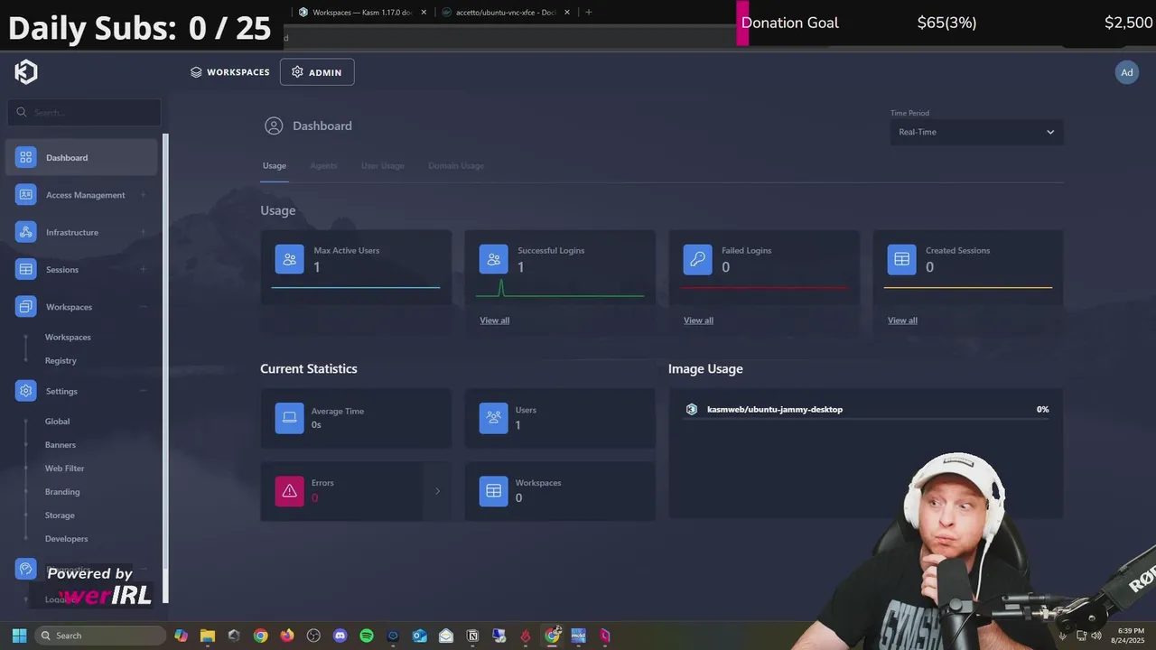Viewport: 1156px width, 650px height.
Task: Open Branding settings in the sidebar
Action: click(x=62, y=492)
